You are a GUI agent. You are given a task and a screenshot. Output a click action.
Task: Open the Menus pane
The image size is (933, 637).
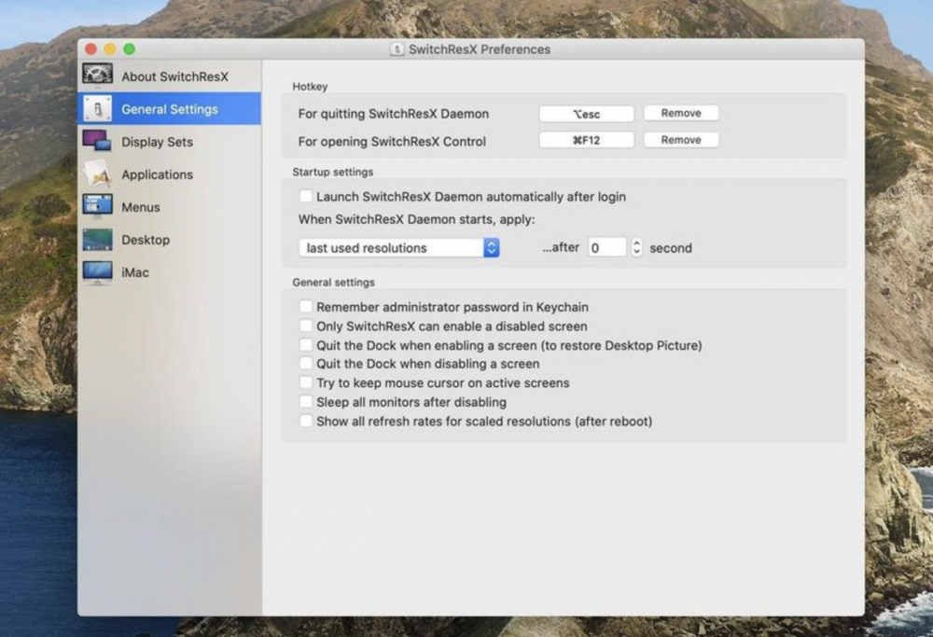(169, 207)
